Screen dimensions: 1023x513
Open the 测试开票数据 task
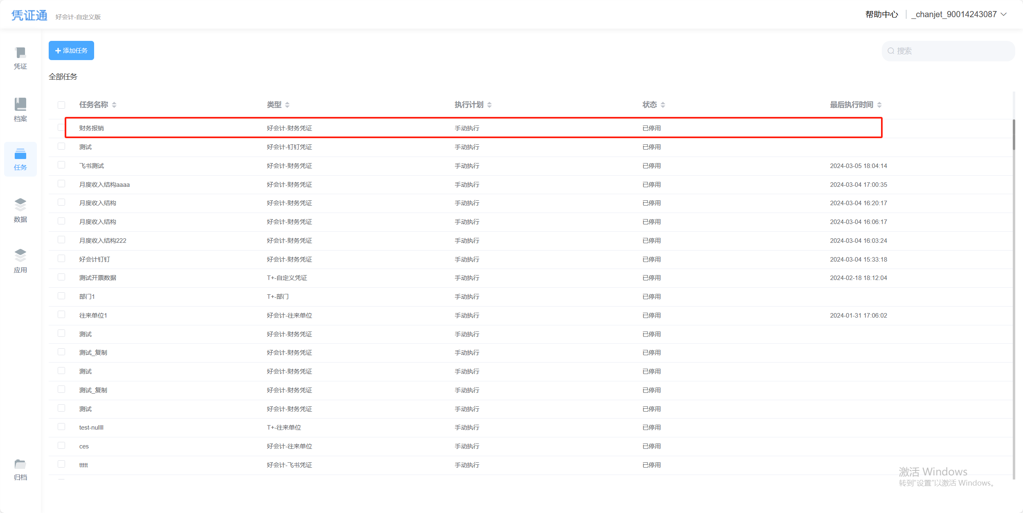98,278
